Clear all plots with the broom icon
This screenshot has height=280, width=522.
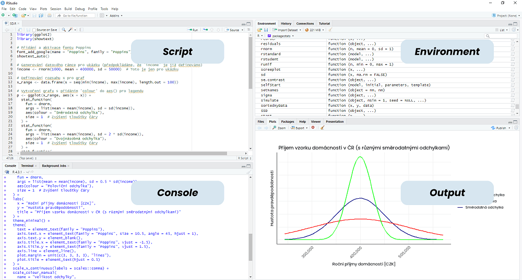pyautogui.click(x=322, y=128)
